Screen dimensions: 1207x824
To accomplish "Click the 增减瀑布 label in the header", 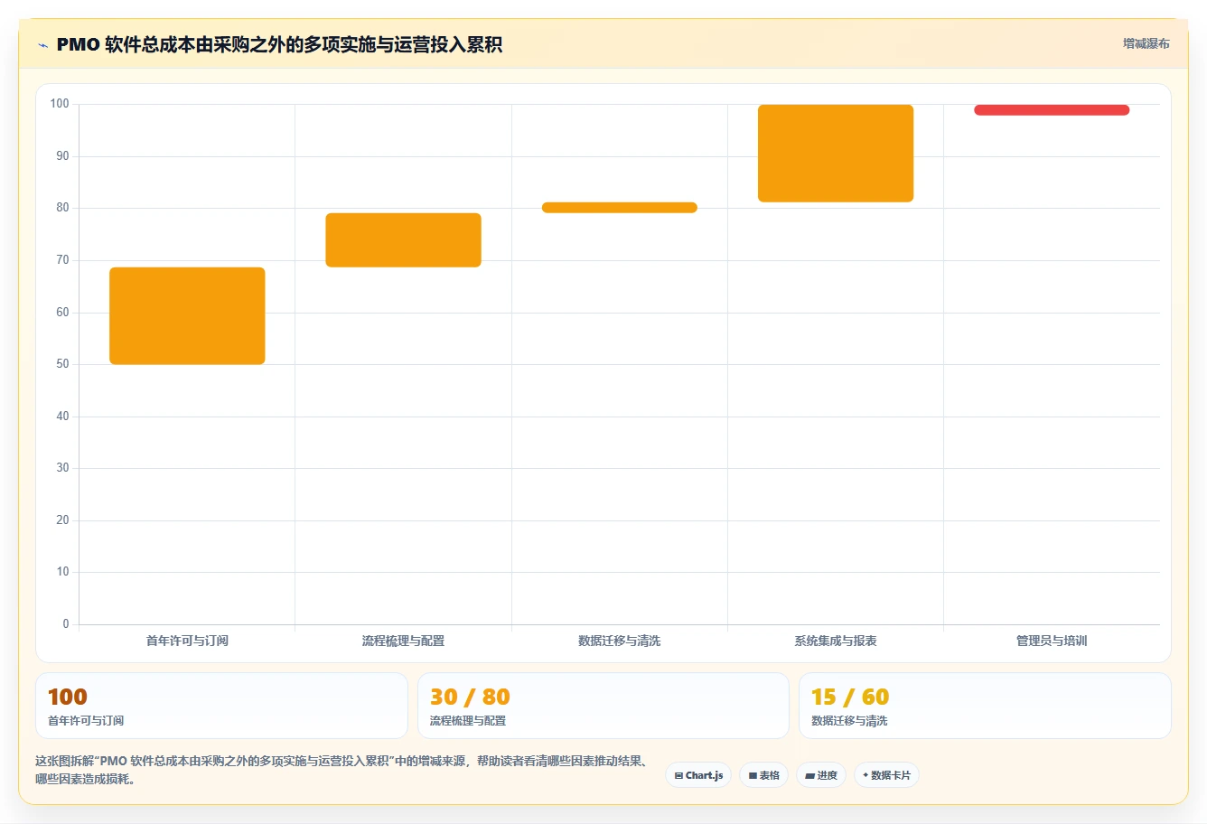I will click(x=1146, y=43).
